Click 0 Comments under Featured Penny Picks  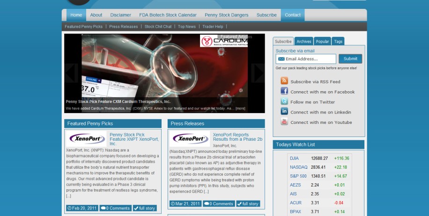click(x=116, y=208)
